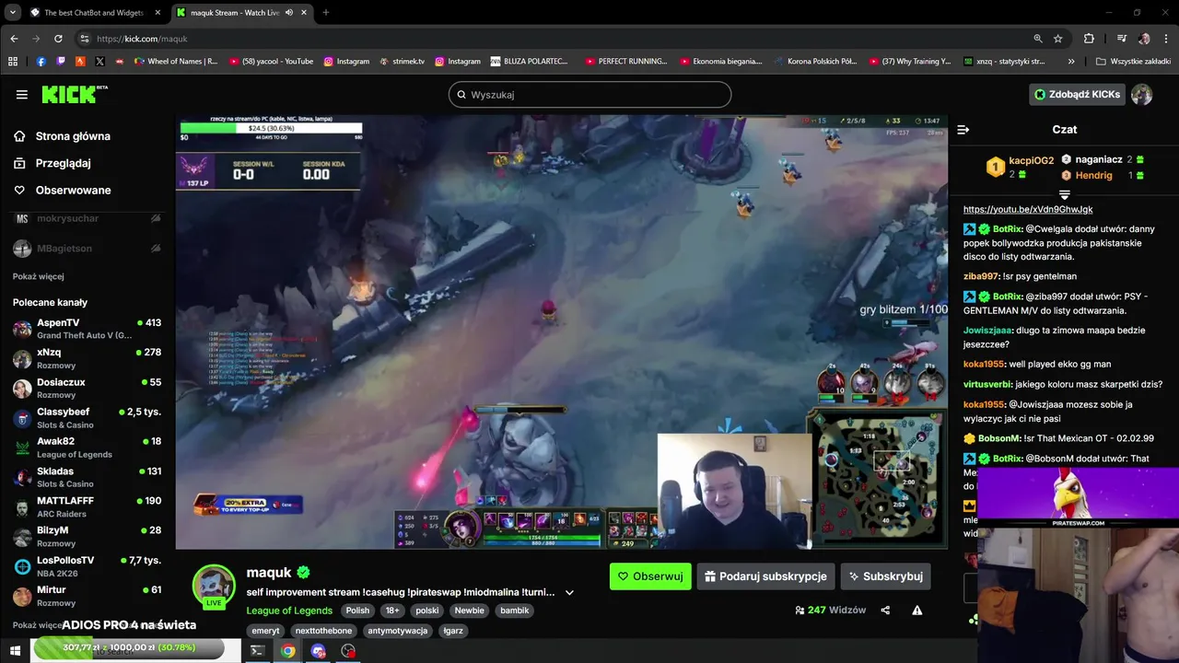Viewport: 1179px width, 663px height.
Task: Open MATTLAFFF recommended channel
Action: click(x=88, y=506)
